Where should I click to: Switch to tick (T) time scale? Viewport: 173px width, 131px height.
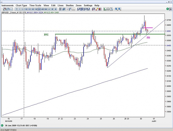16,9
